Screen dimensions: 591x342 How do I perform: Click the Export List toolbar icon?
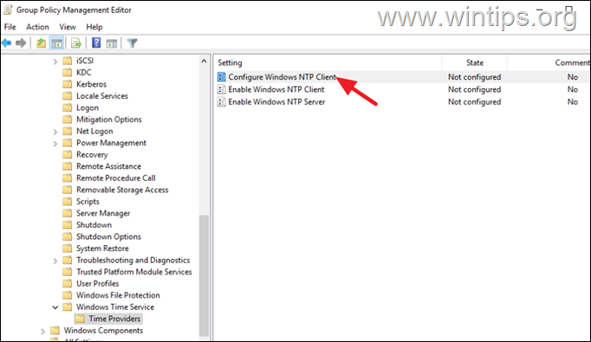click(76, 43)
